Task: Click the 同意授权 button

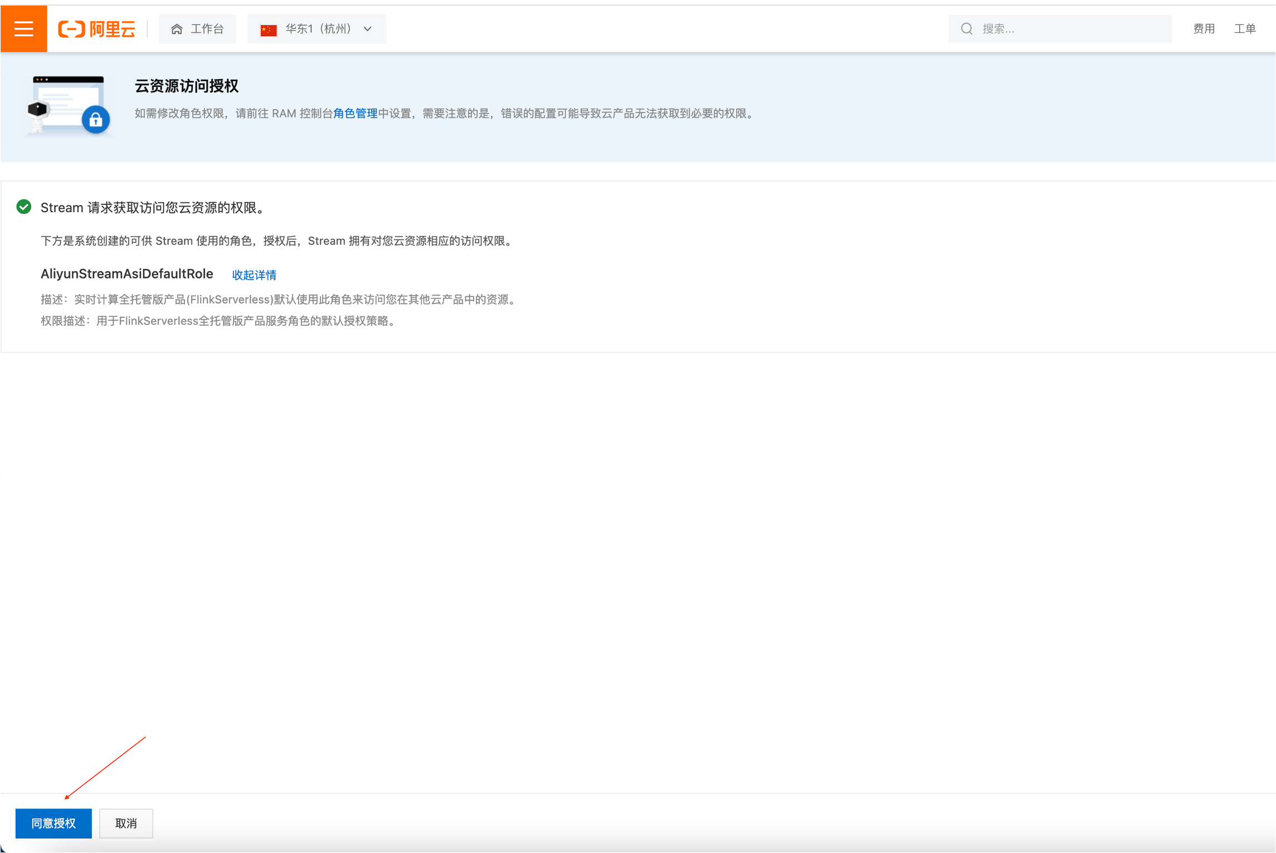Action: (x=53, y=823)
